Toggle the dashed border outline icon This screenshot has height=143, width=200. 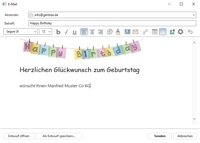[163, 32]
